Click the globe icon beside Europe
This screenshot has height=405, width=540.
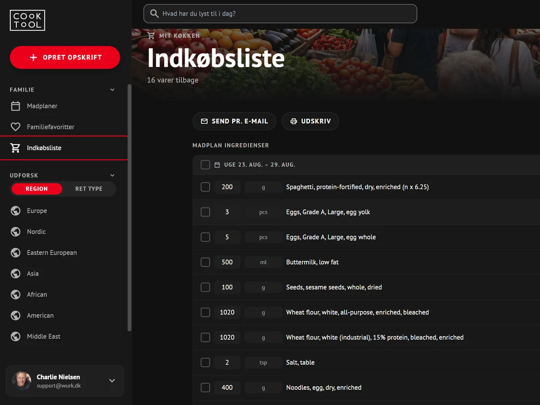click(x=16, y=211)
